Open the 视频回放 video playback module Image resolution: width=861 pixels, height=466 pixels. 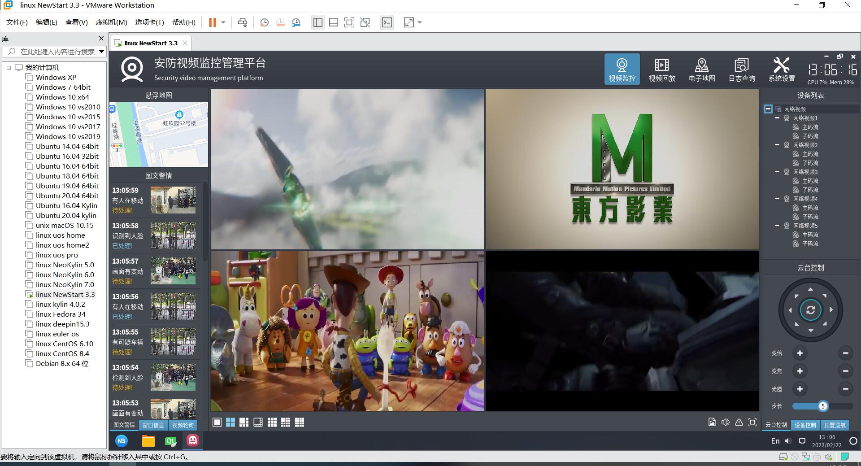point(661,70)
